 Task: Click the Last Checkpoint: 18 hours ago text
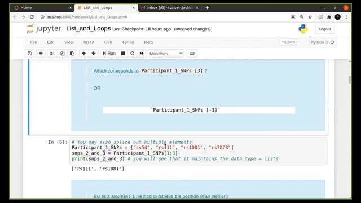142,29
